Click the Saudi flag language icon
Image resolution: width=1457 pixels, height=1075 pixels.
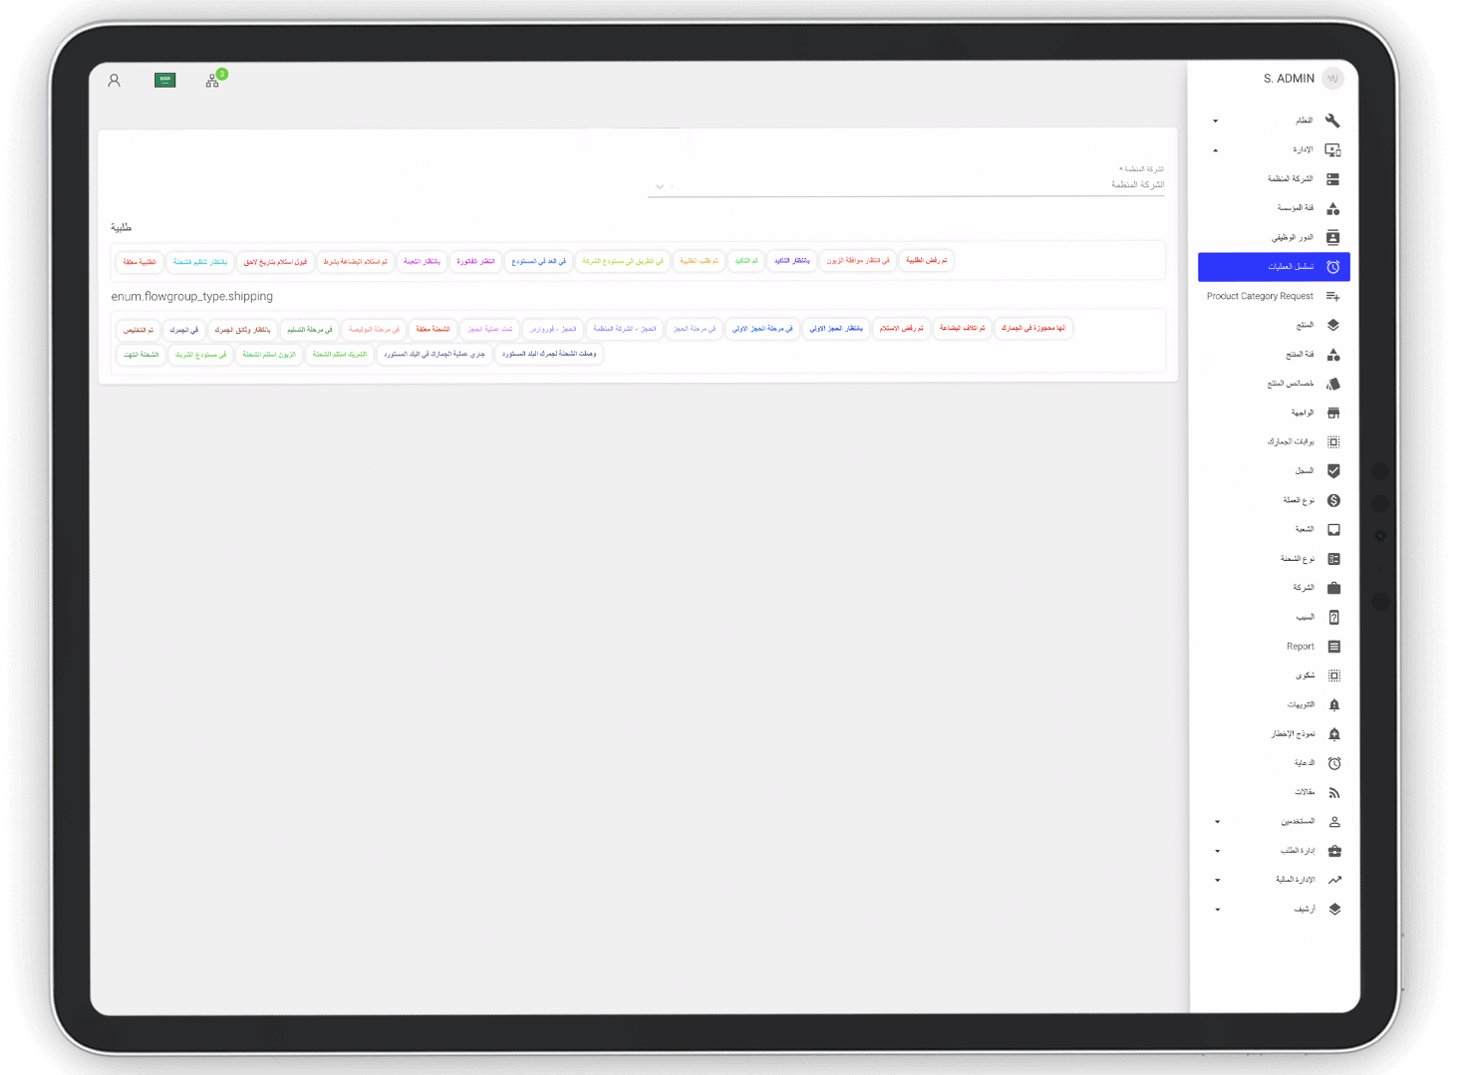(x=165, y=80)
